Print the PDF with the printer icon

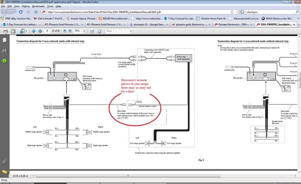point(5,31)
